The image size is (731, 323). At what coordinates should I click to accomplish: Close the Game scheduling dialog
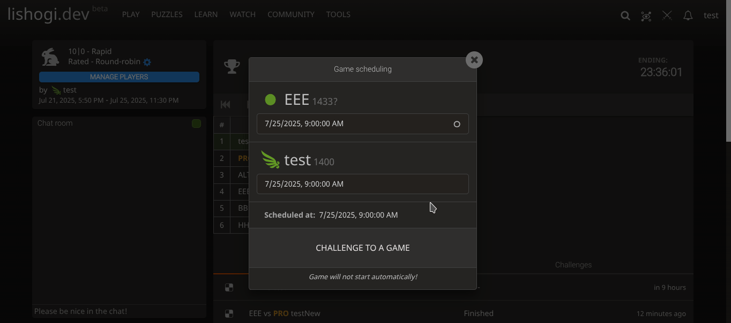[x=474, y=60]
